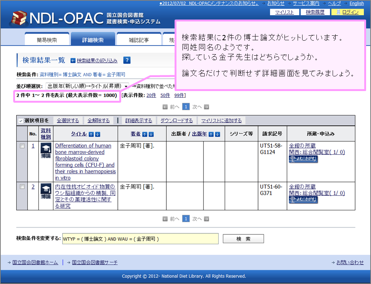
Task: Open 検索履歴 search history
Action: (315, 12)
